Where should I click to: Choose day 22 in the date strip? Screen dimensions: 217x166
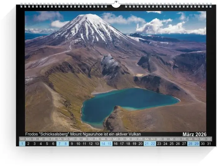tap(153, 144)
